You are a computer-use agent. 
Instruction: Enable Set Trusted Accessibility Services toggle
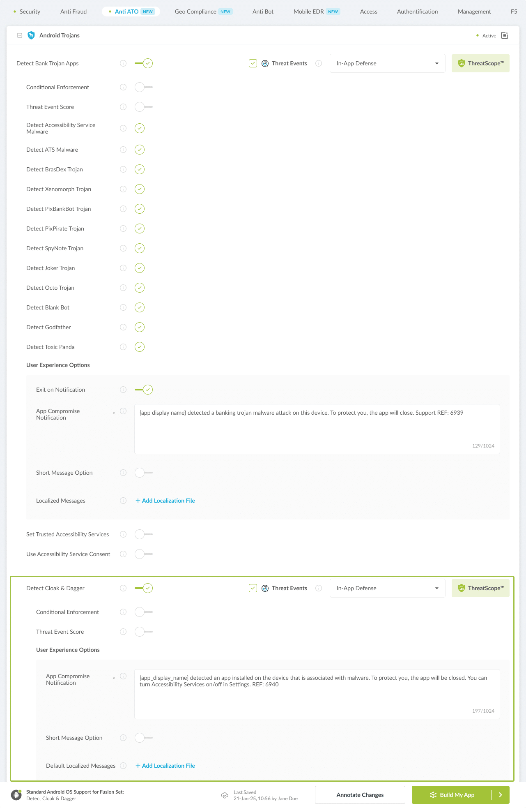(144, 534)
